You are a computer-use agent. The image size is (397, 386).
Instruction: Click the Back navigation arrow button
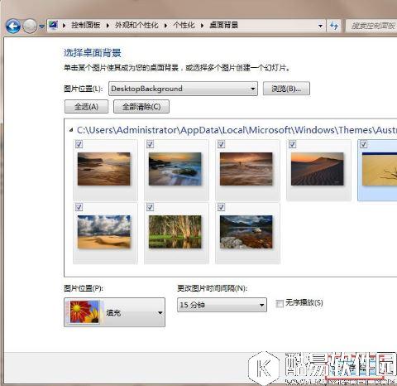pos(13,27)
